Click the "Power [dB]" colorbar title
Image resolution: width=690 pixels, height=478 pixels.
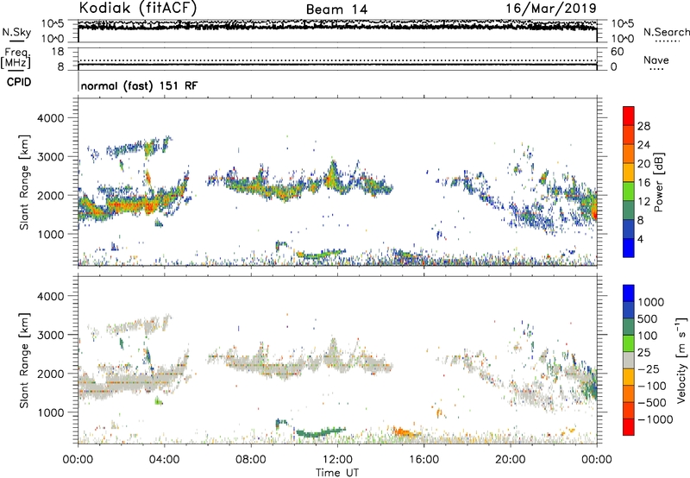(658, 182)
